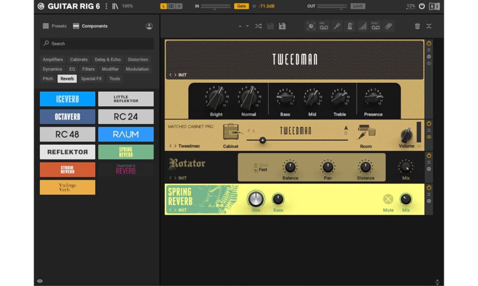Click the Room microphone icon

pos(366,132)
